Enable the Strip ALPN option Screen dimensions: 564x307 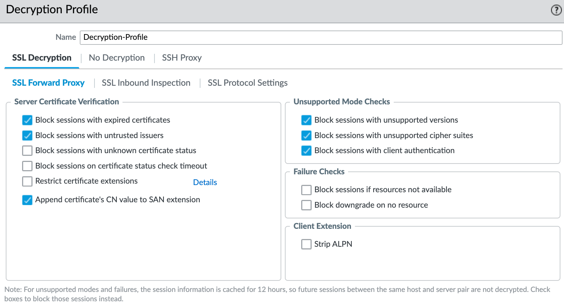pyautogui.click(x=306, y=244)
